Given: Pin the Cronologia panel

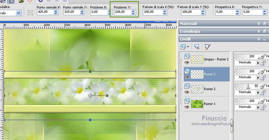Looking at the screenshot, I should (259, 31).
